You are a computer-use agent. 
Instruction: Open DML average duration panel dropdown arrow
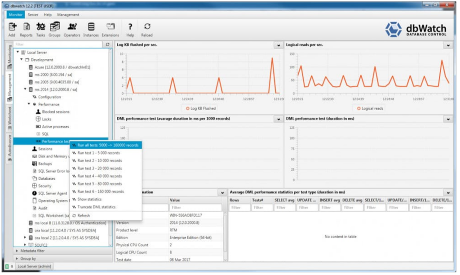click(279, 119)
